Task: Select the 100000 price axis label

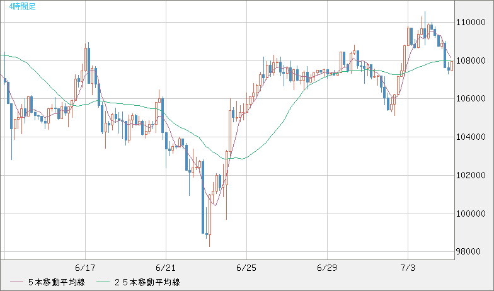Action: coord(471,214)
